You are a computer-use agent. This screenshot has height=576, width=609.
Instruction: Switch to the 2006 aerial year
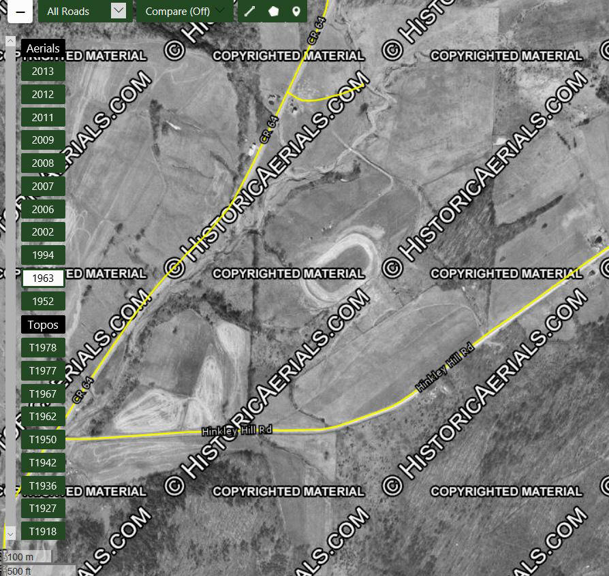pyautogui.click(x=43, y=209)
